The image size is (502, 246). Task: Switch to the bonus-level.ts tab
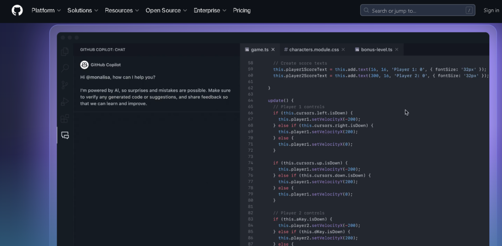(376, 50)
